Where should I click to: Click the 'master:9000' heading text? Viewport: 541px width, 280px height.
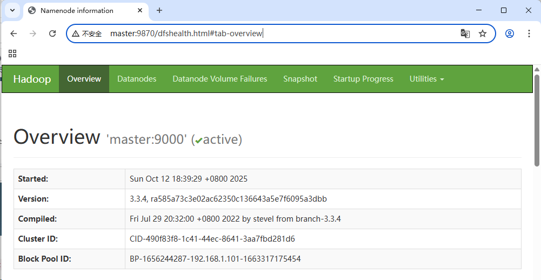[x=146, y=139]
